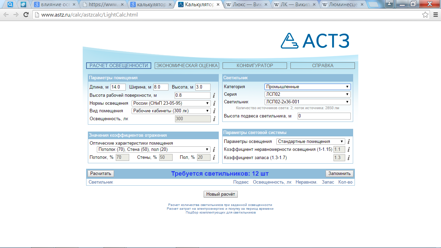This screenshot has width=441, height=248.
Task: Click info icon next to Пол percent field
Action: click(214, 157)
